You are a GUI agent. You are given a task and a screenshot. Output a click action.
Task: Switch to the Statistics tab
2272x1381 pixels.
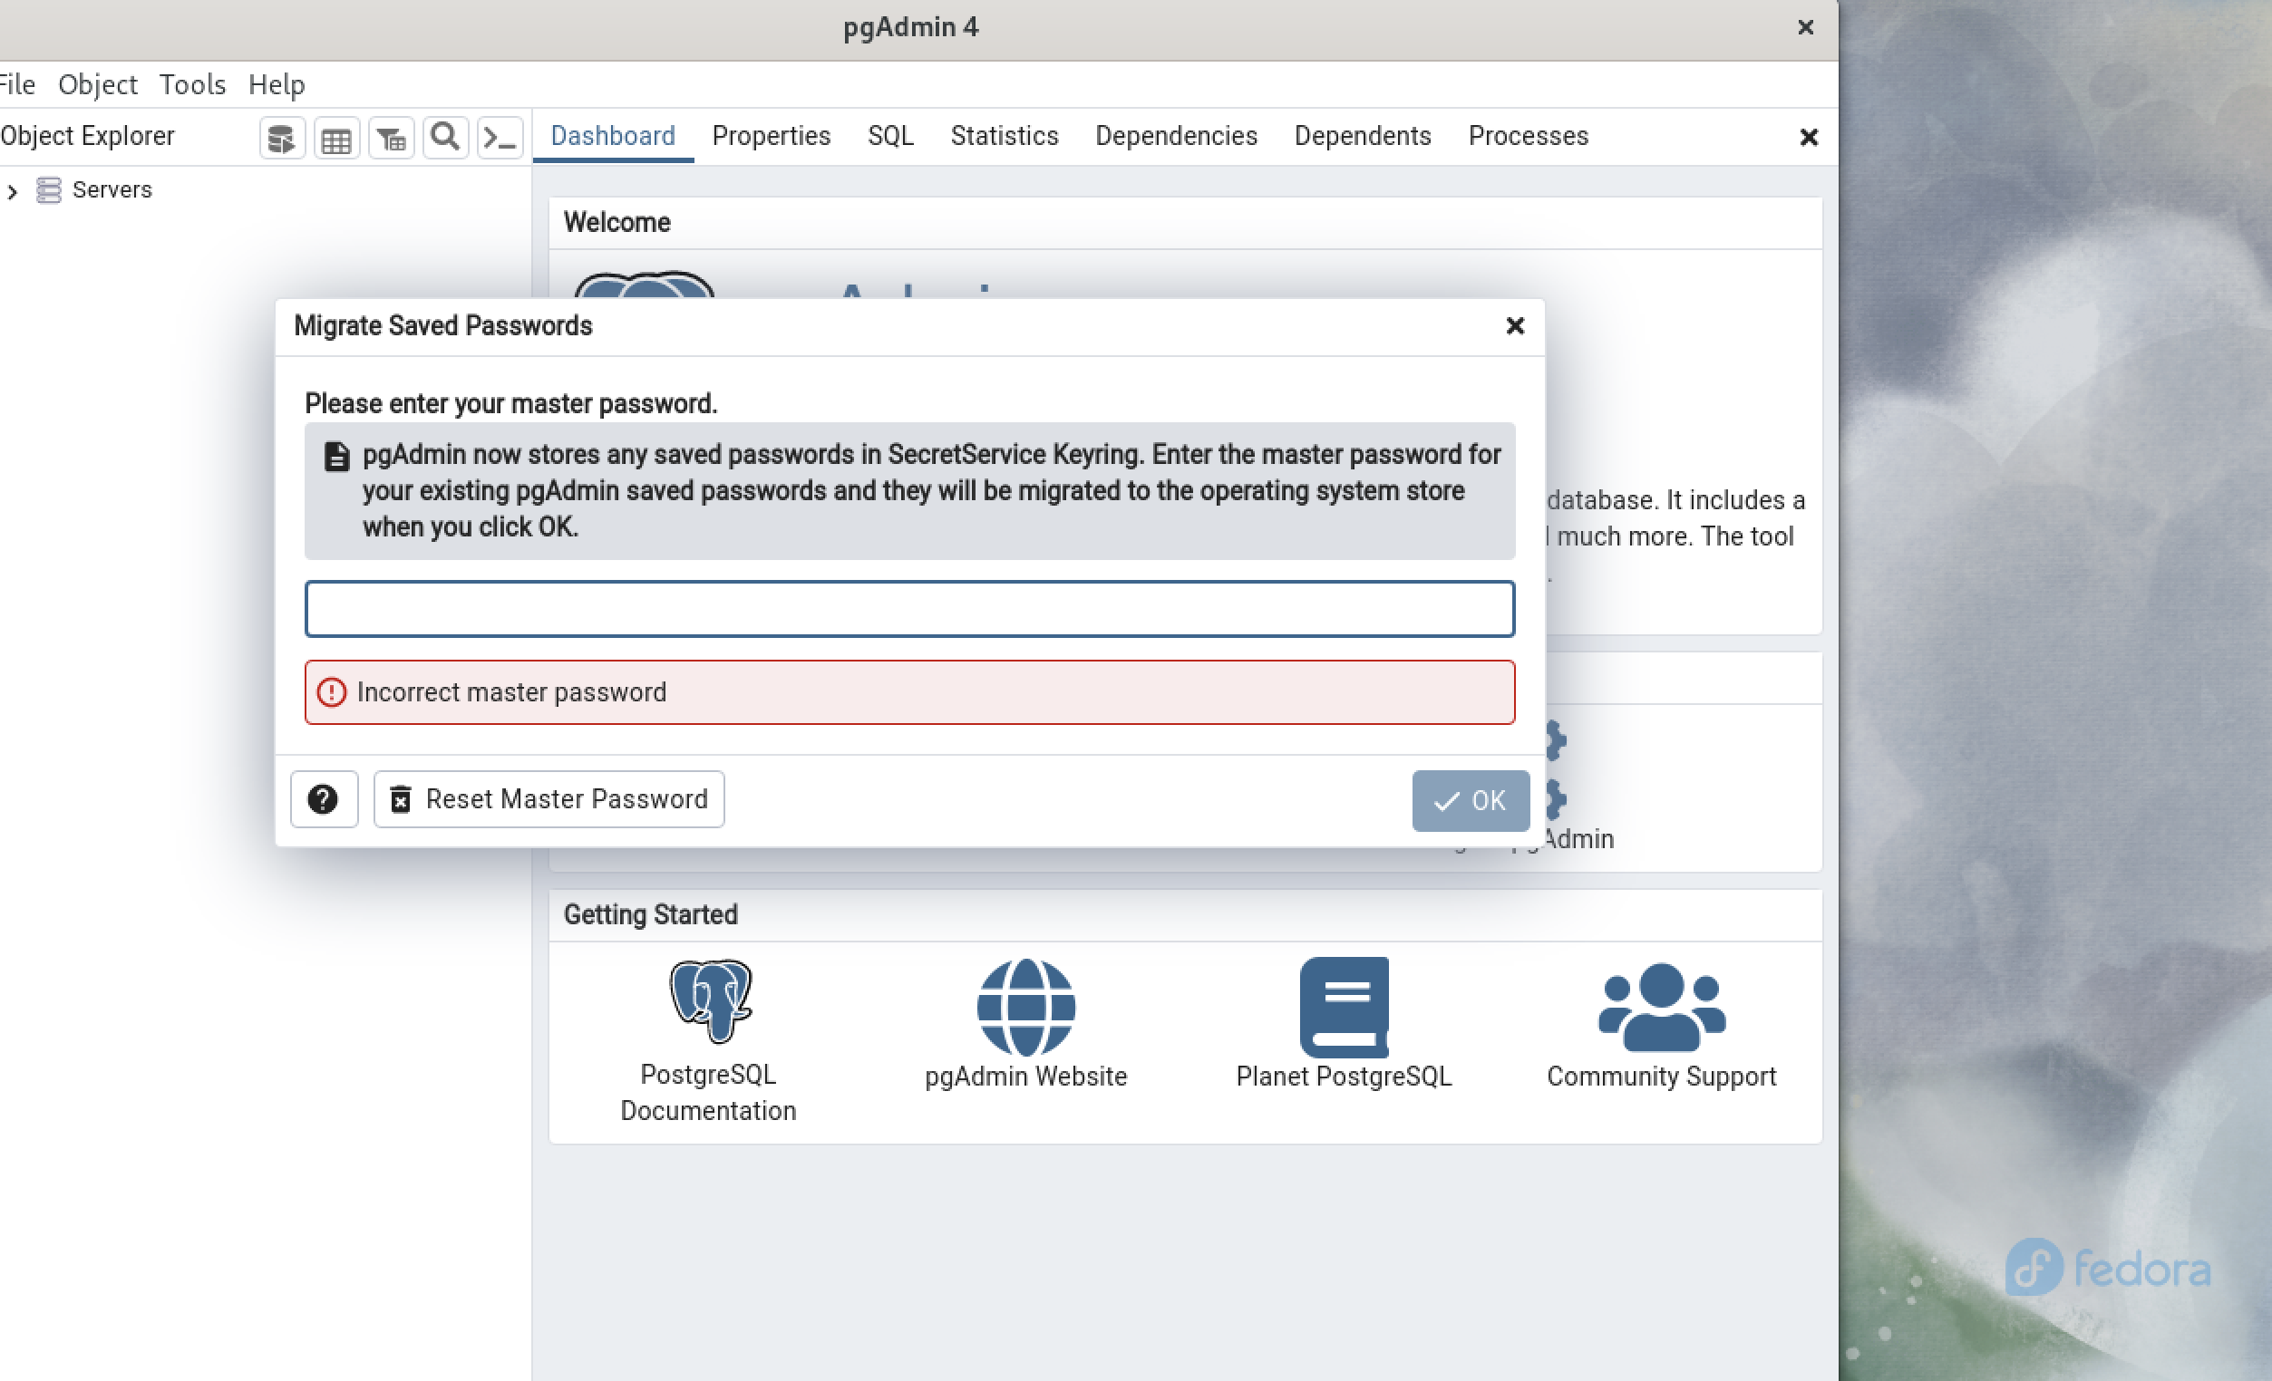(x=1005, y=136)
